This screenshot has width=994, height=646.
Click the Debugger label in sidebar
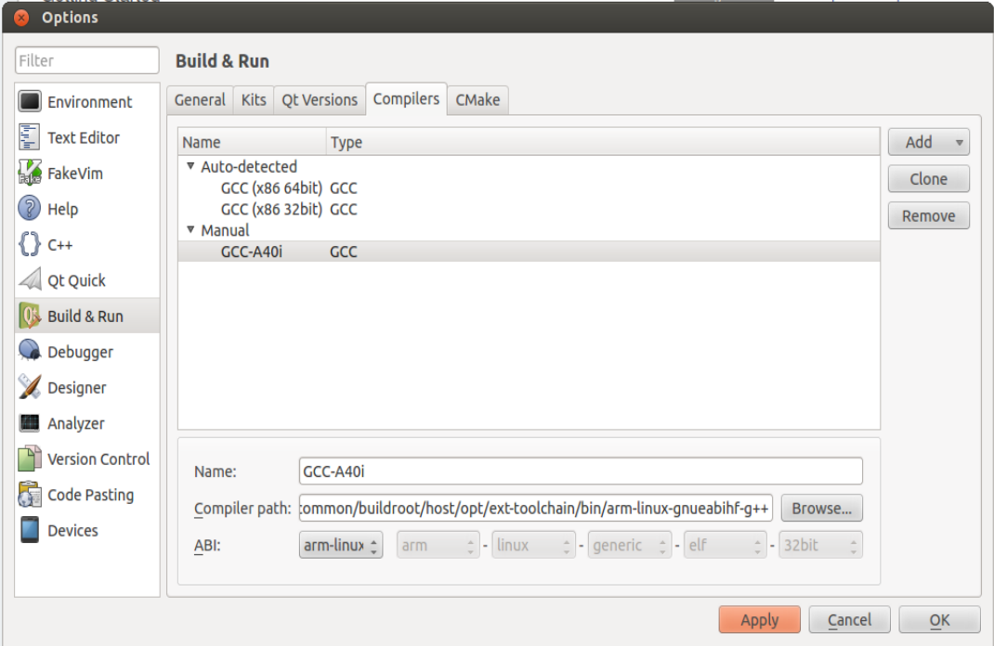[x=81, y=352]
